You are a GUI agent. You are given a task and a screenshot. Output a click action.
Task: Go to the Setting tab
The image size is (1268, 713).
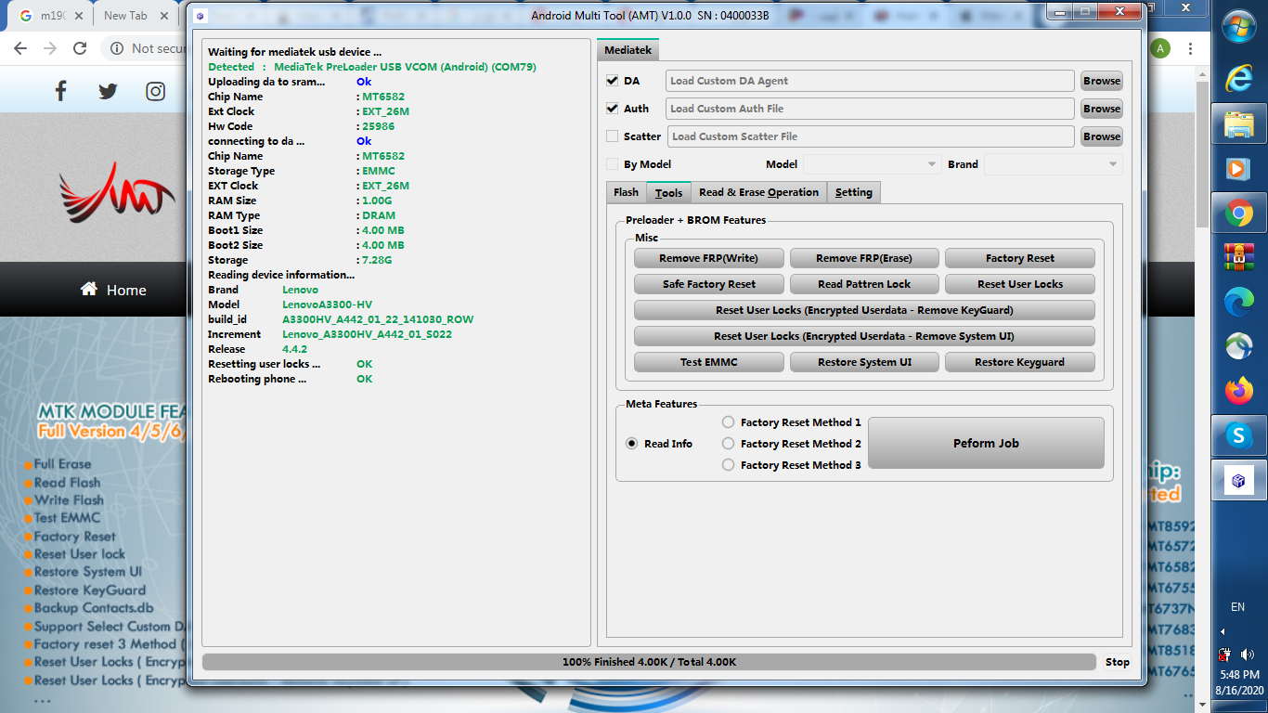(854, 192)
